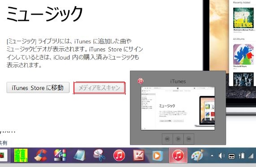
Task: Show hidden tray icons arrow
Action: pos(212,156)
